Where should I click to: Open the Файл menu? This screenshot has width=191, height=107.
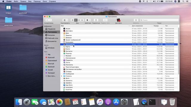tap(16, 1)
